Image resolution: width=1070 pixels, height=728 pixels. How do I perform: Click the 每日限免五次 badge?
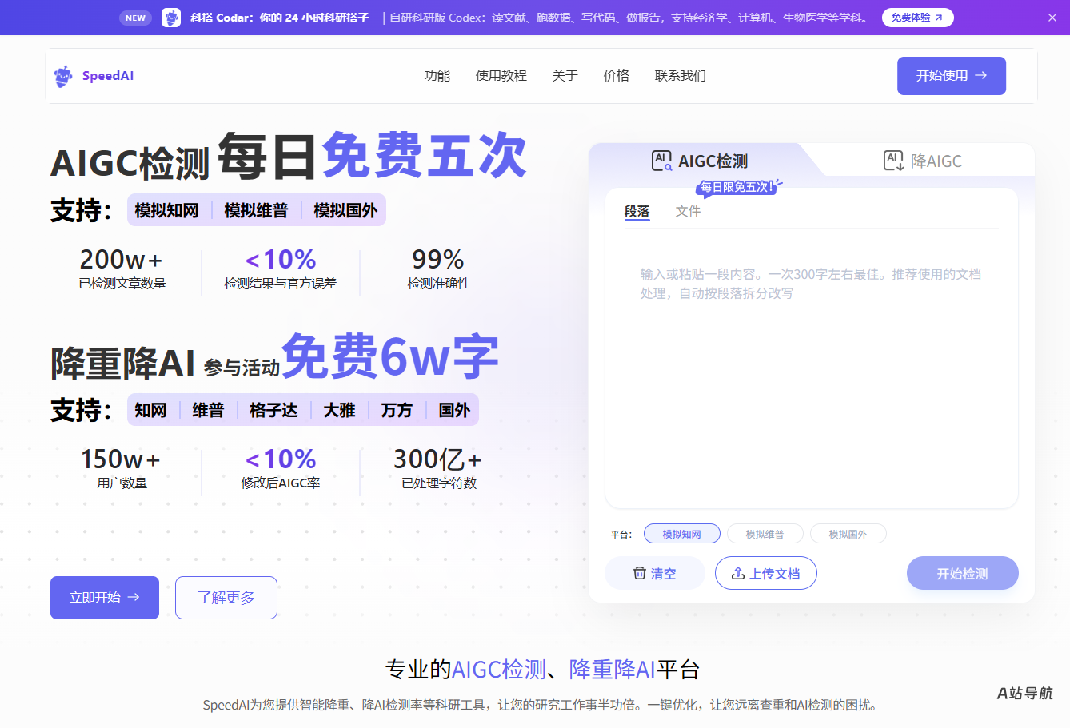(x=737, y=187)
